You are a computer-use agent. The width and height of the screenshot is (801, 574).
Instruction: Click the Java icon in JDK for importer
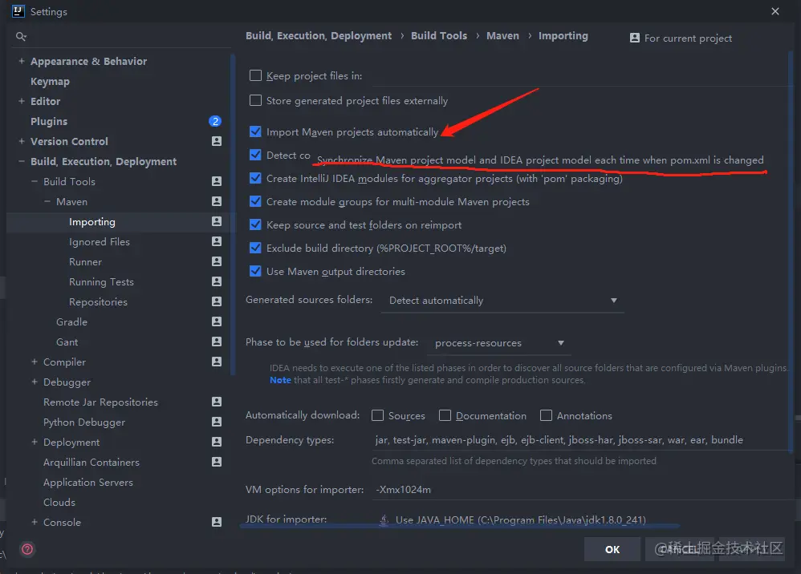point(384,520)
